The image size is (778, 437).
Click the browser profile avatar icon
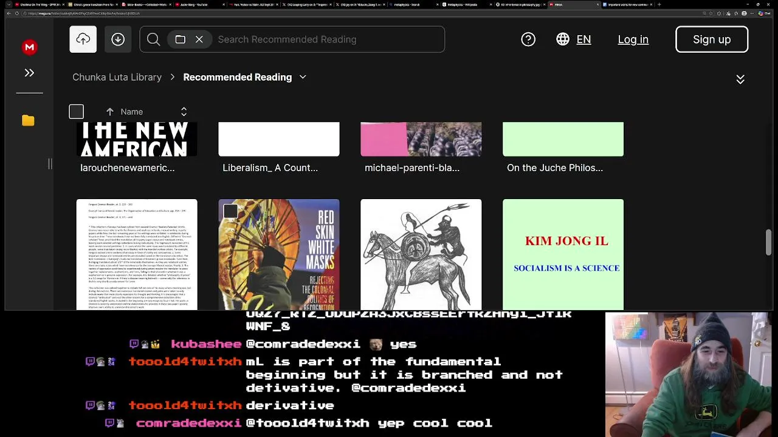click(x=744, y=13)
